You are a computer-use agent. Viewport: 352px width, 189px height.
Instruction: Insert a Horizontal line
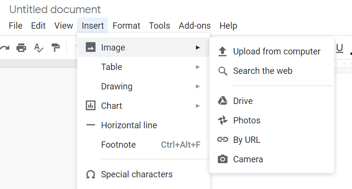(x=144, y=125)
